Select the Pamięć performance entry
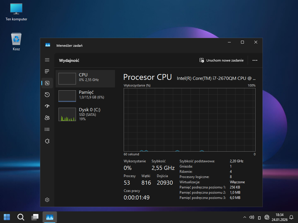 [85, 96]
